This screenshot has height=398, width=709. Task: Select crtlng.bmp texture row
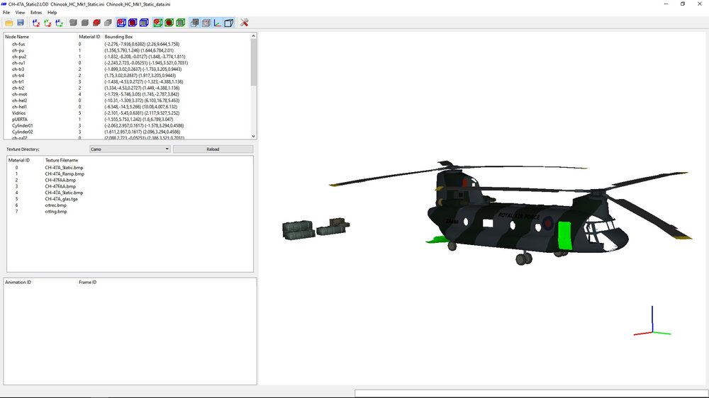point(130,212)
